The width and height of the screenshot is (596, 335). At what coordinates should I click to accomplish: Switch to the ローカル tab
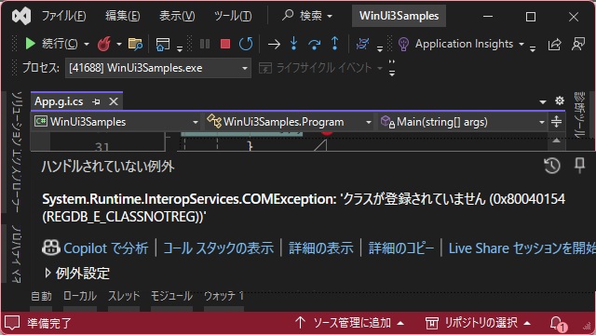(80, 296)
